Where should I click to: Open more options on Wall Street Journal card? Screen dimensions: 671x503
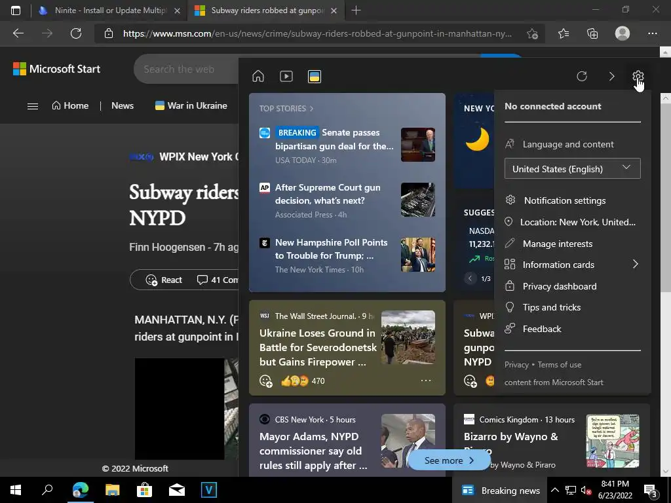pyautogui.click(x=426, y=381)
